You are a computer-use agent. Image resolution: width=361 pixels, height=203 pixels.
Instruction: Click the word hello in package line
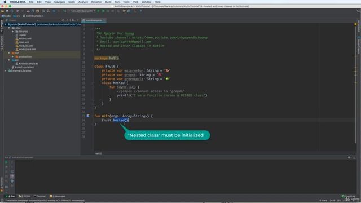tap(114, 58)
